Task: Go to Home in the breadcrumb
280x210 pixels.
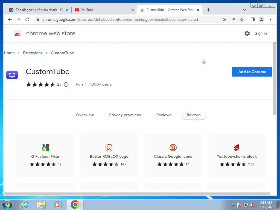Action: click(9, 53)
